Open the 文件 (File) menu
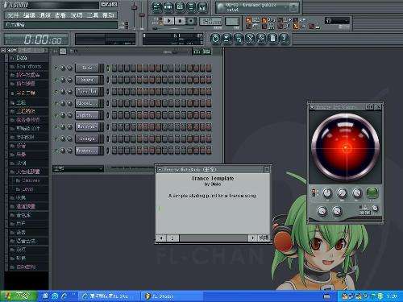This screenshot has width=403, height=302. [13, 15]
